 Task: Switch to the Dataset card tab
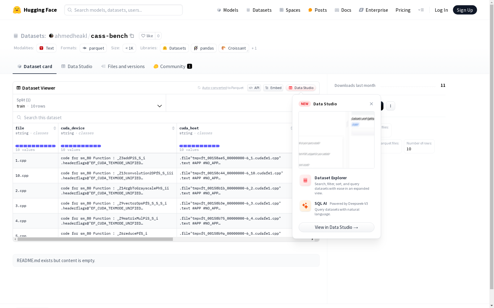35,67
